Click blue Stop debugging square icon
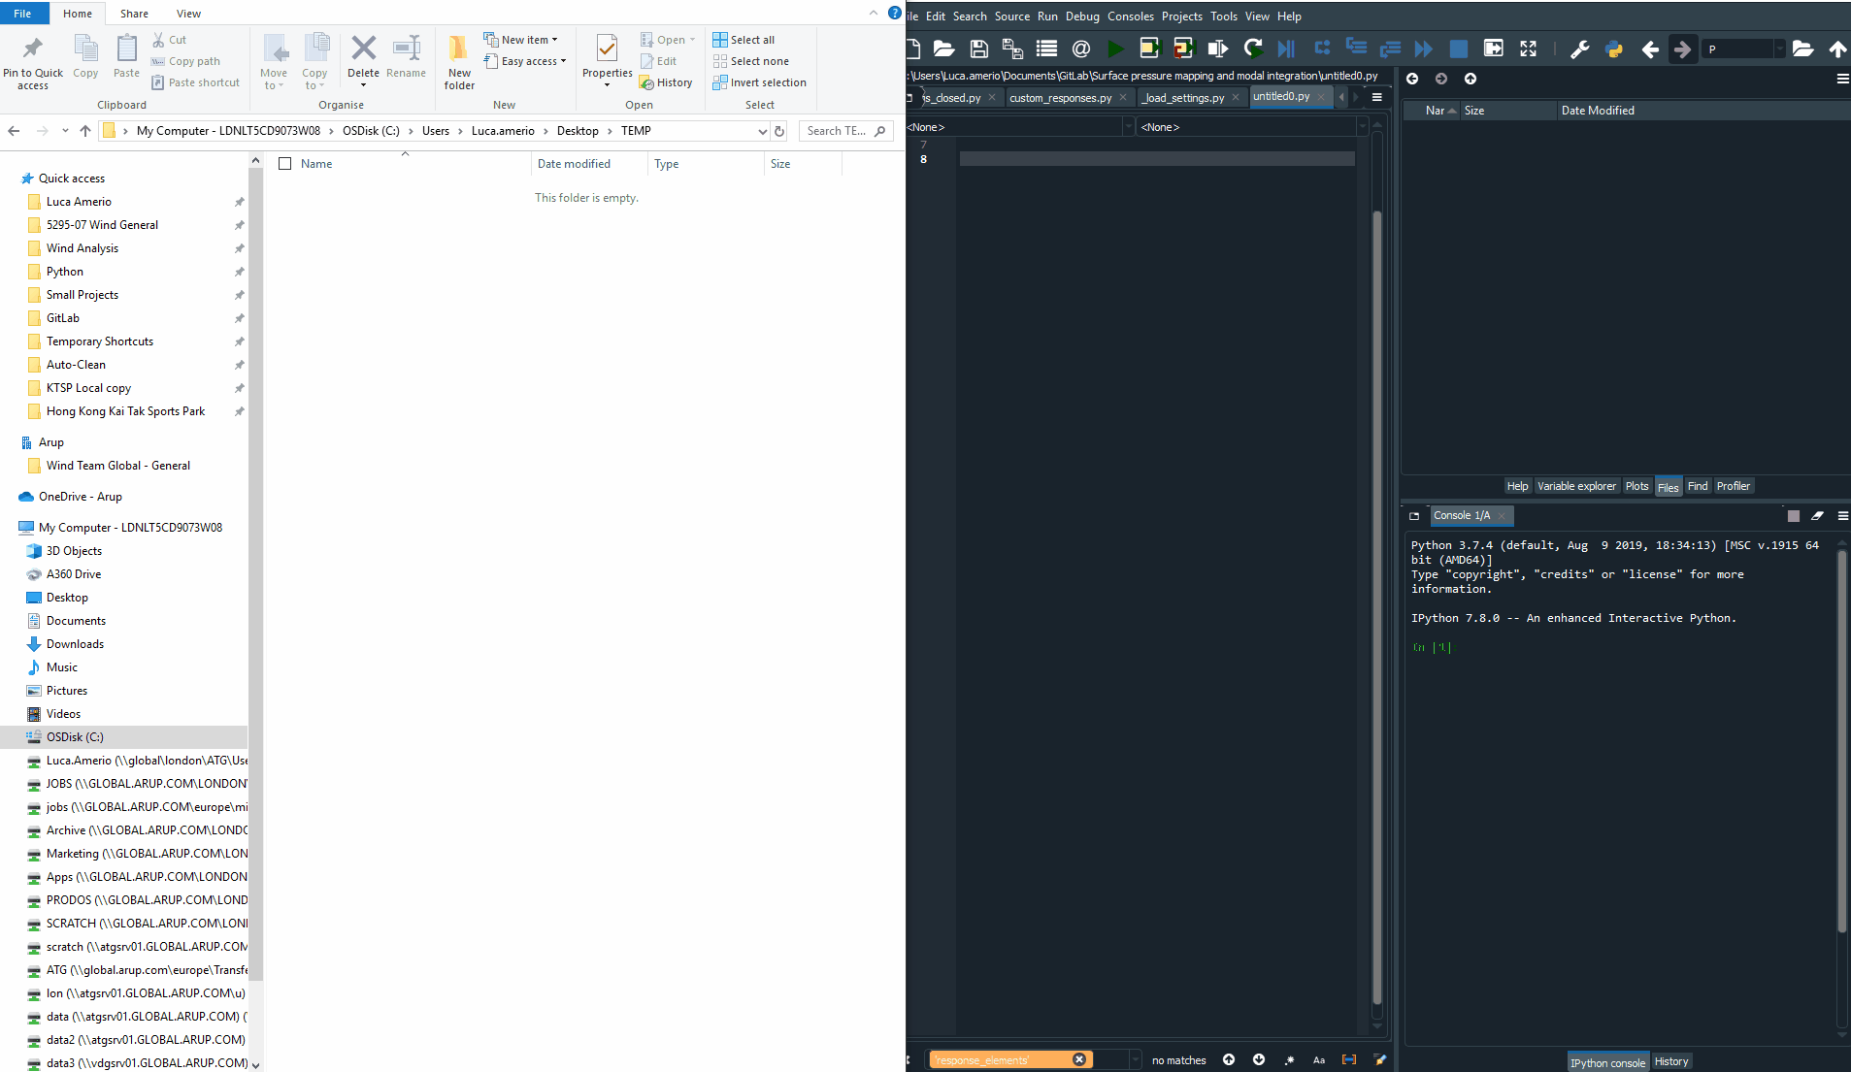The width and height of the screenshot is (1851, 1072). pyautogui.click(x=1458, y=49)
